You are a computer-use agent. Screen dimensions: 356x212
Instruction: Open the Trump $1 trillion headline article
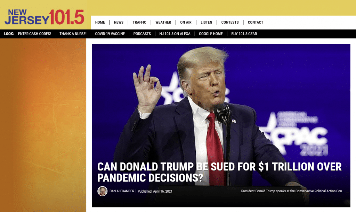click(x=219, y=172)
